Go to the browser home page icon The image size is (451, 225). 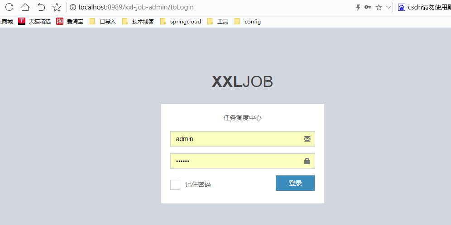(25, 7)
